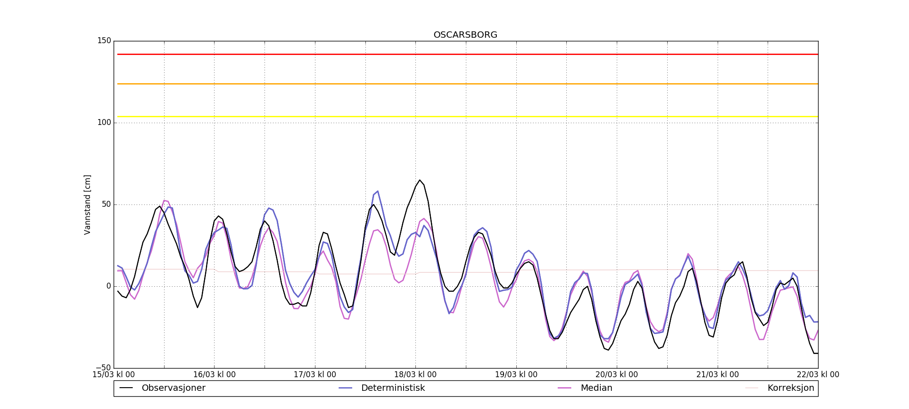Click the Vannstand [cm] axis label
909x409 pixels.
point(87,204)
